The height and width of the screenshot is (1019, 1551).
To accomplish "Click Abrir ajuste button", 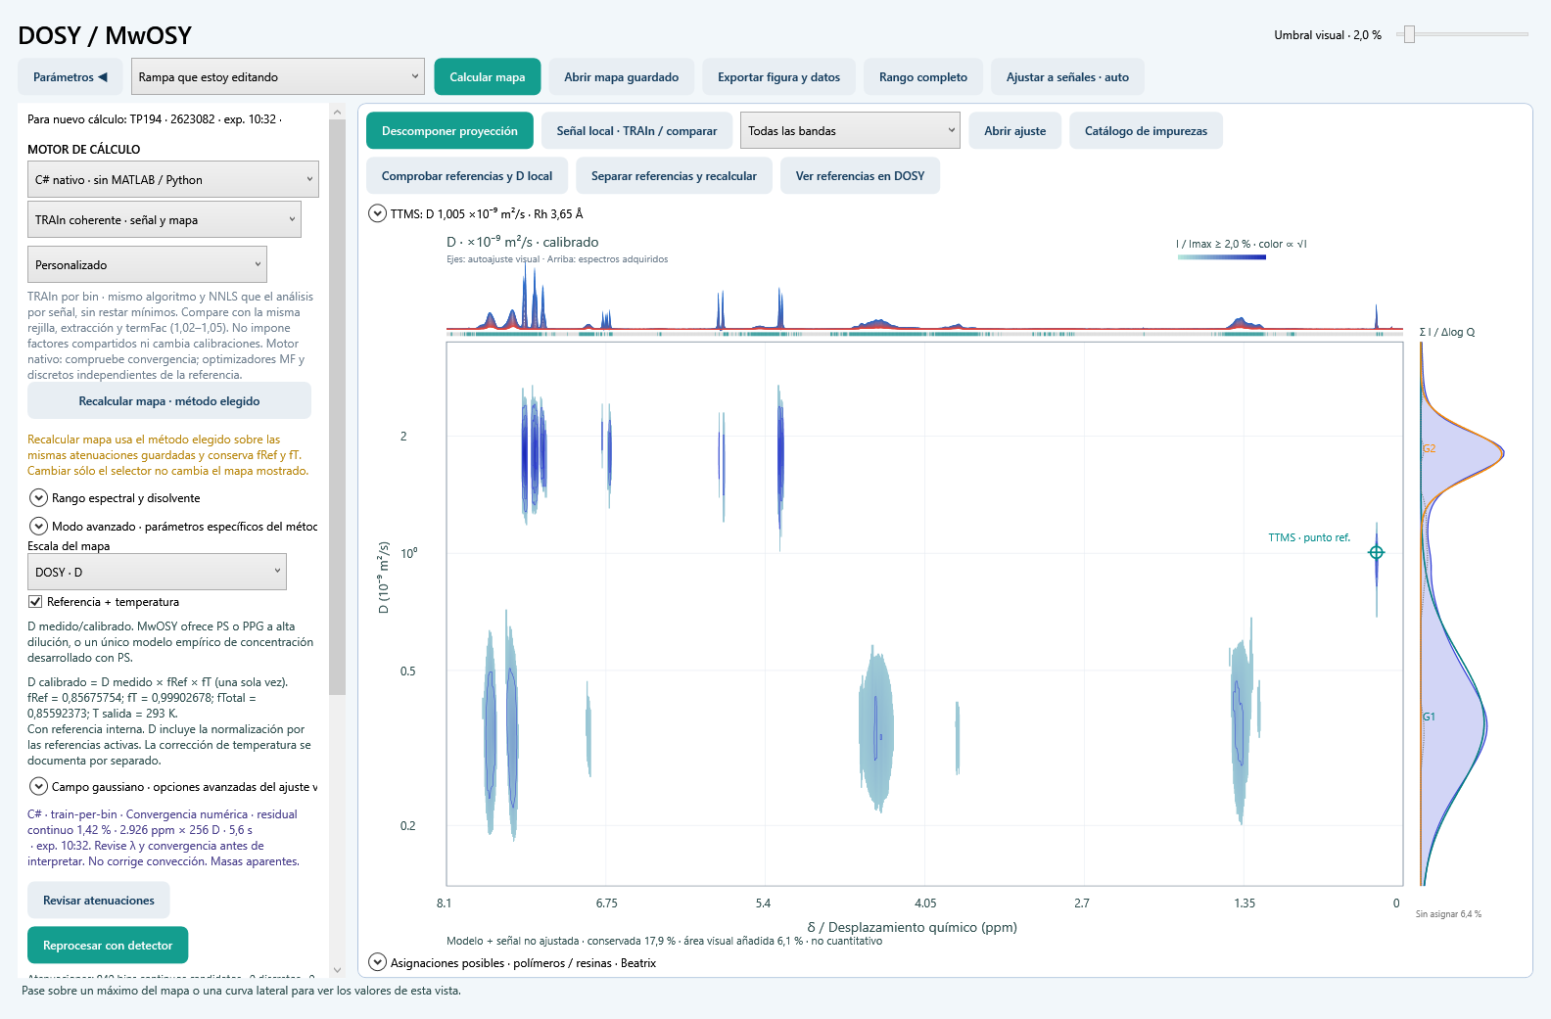I will pyautogui.click(x=1015, y=130).
